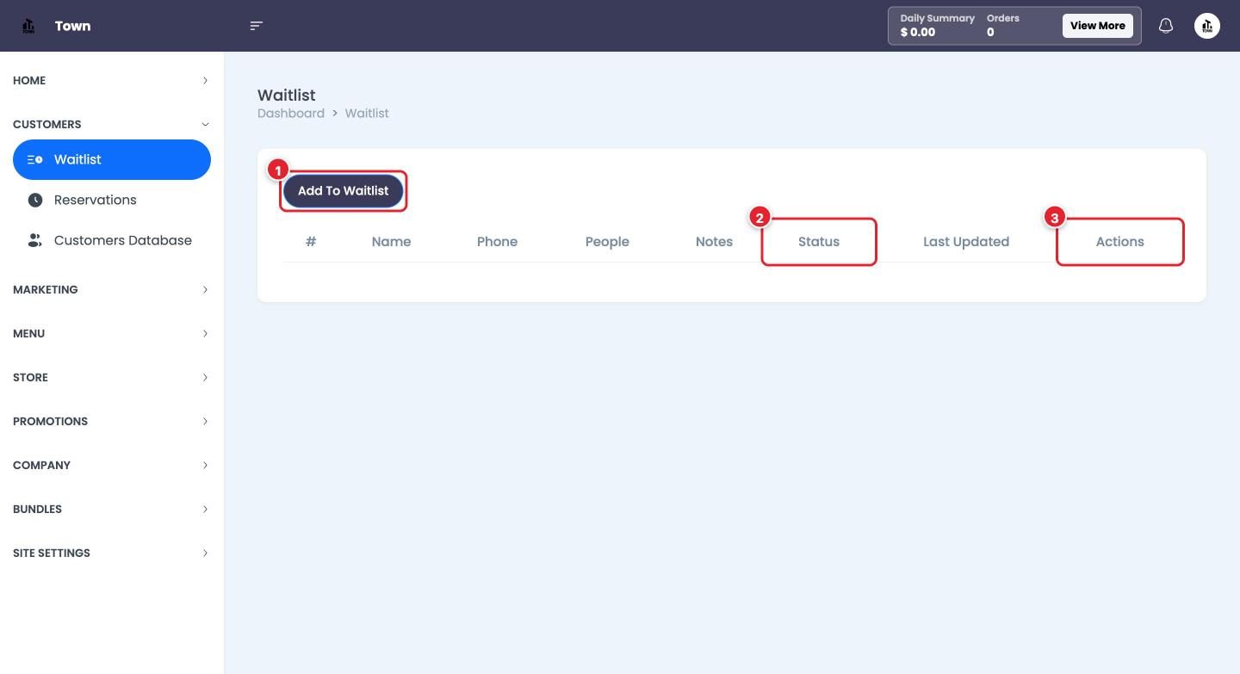Screen dimensions: 1240x674
Task: Expand the SITE SETTINGS section chevron
Action: [205, 553]
